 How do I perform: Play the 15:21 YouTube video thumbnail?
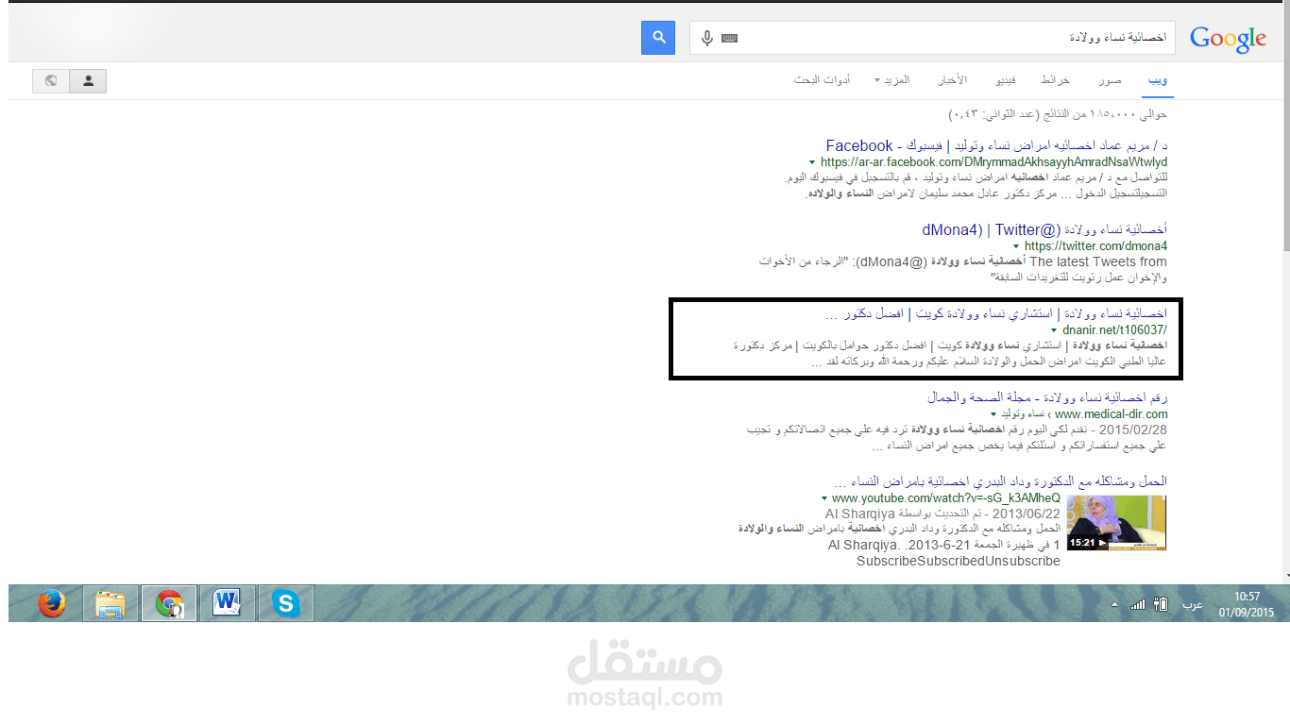pos(1116,523)
